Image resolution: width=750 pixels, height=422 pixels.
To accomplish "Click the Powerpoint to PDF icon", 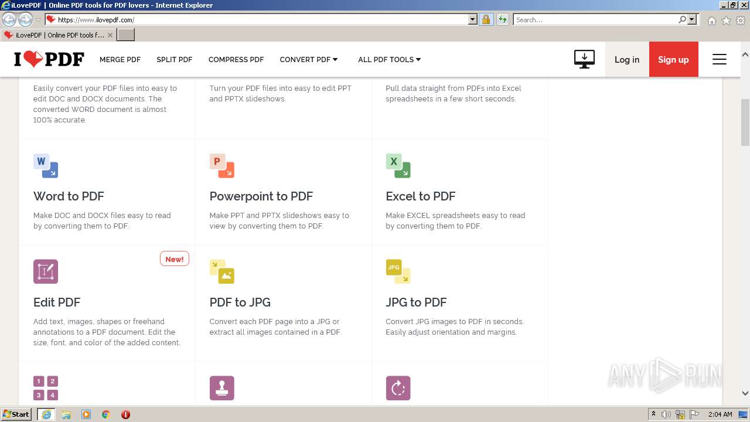I will (x=222, y=166).
